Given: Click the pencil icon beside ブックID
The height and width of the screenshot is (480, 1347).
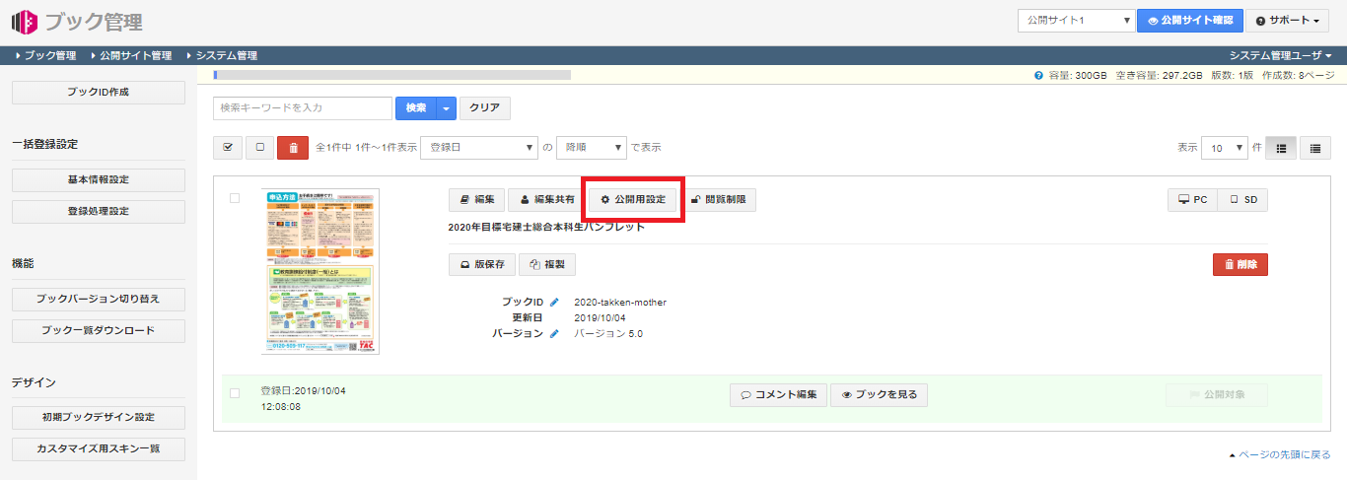Looking at the screenshot, I should [x=554, y=303].
